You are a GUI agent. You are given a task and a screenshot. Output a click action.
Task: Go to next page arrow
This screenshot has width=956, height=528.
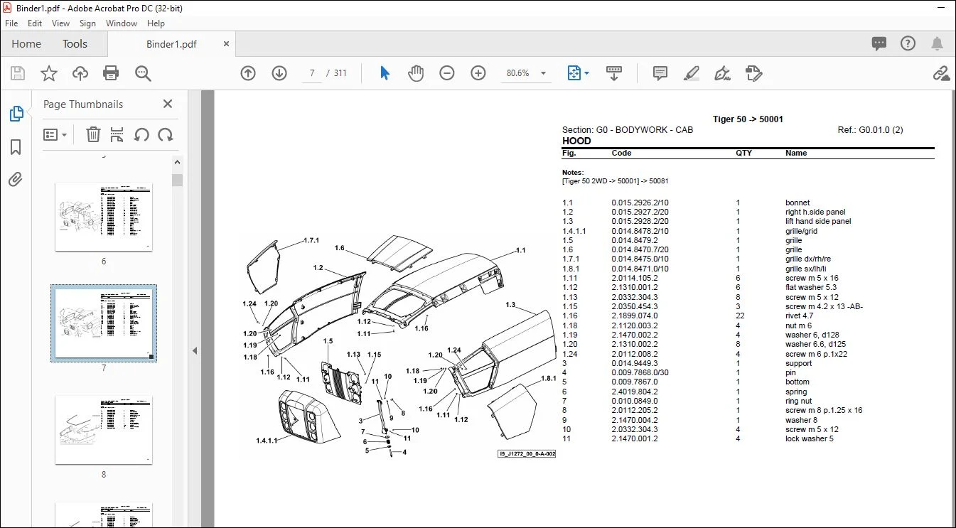pyautogui.click(x=279, y=73)
